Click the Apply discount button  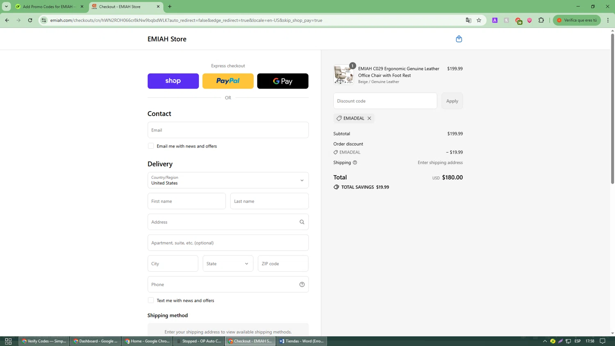click(x=452, y=101)
